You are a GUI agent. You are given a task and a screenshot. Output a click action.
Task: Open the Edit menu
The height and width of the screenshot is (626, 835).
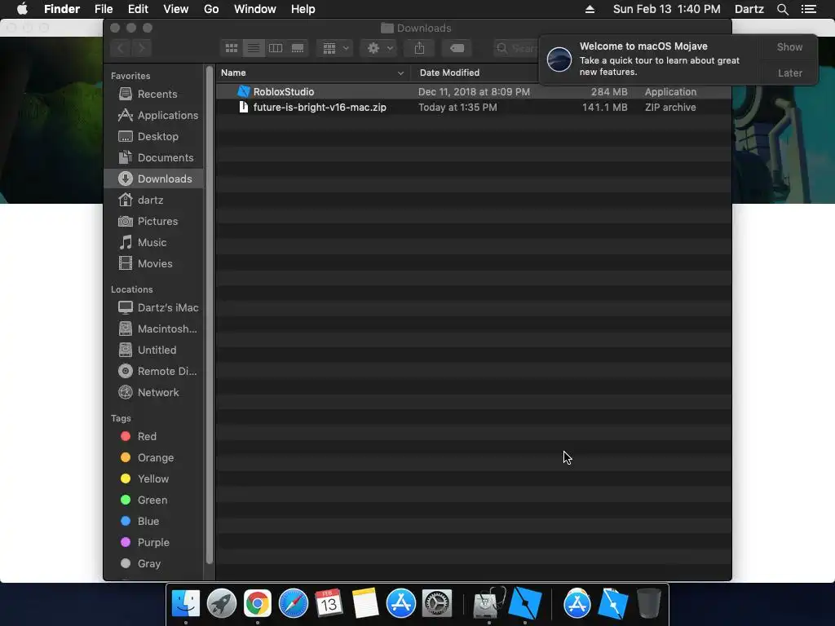pyautogui.click(x=138, y=9)
